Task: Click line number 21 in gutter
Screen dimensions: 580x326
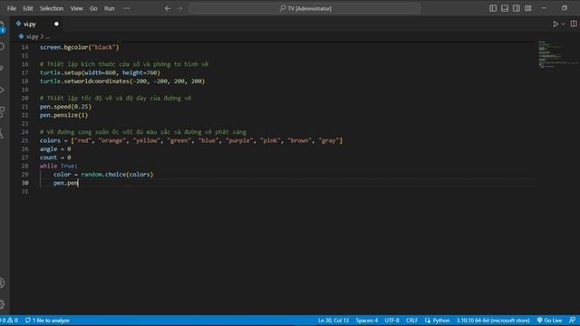Action: pyautogui.click(x=24, y=107)
